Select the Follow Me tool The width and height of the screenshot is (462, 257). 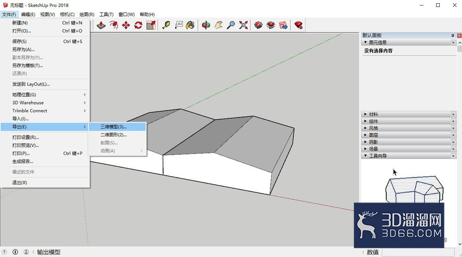[114, 25]
